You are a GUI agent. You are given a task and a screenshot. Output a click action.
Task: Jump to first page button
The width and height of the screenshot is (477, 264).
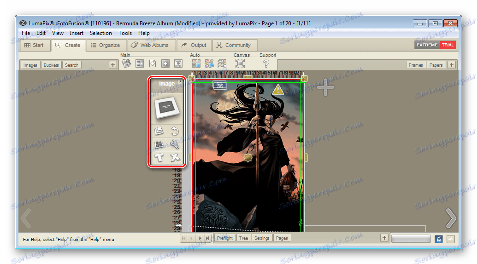(183, 238)
